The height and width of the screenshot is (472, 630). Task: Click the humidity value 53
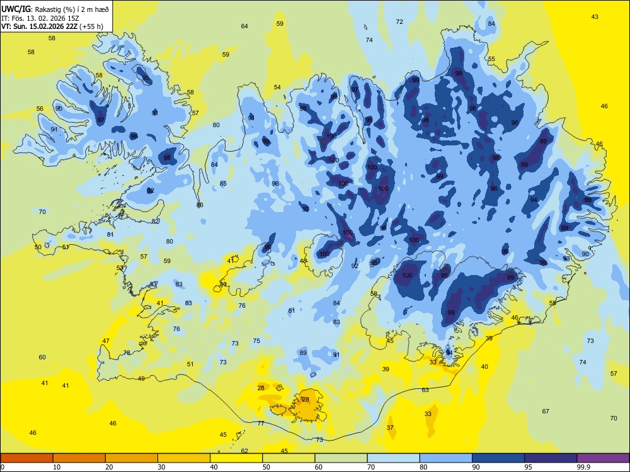(x=120, y=267)
